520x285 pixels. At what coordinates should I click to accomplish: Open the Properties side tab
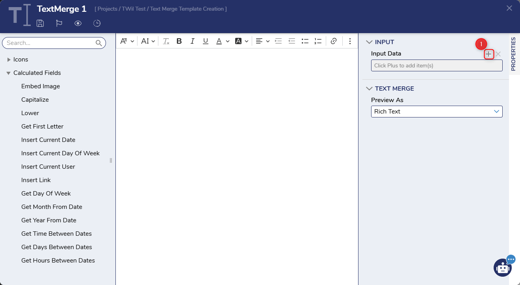coord(513,54)
